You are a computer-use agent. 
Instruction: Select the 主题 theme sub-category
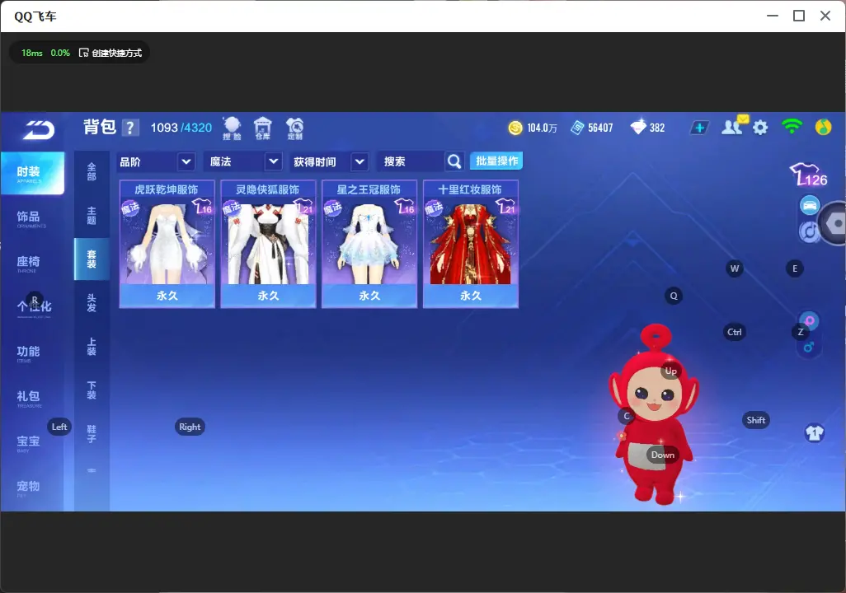[x=92, y=216]
